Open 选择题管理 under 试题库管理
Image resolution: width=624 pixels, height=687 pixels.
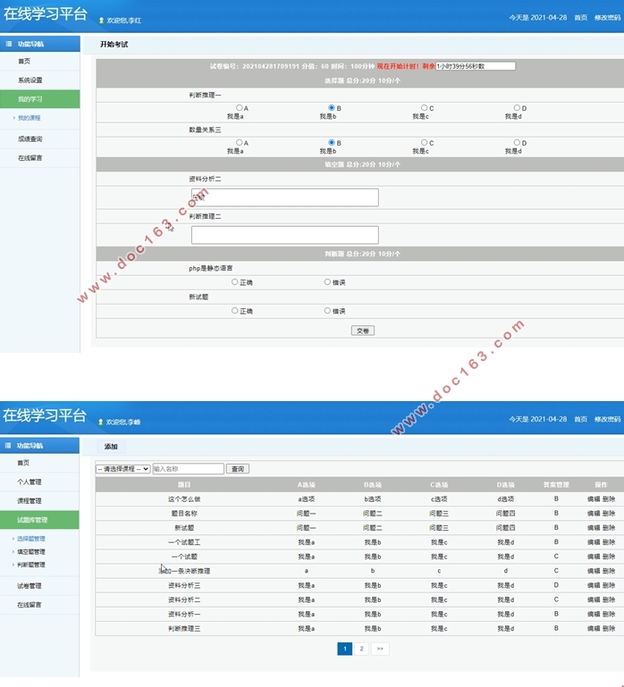tap(31, 539)
